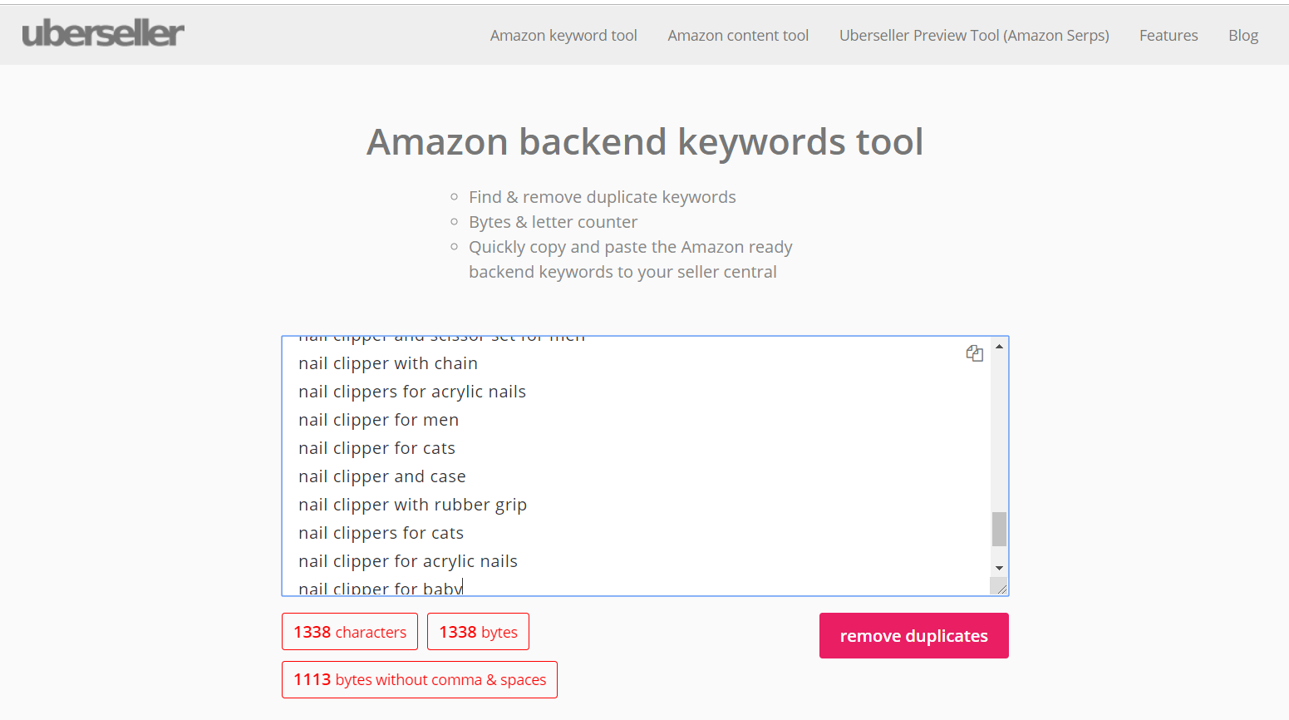The height and width of the screenshot is (720, 1289).
Task: Click 'Find & remove duplicate keywords' bullet
Action: (603, 197)
